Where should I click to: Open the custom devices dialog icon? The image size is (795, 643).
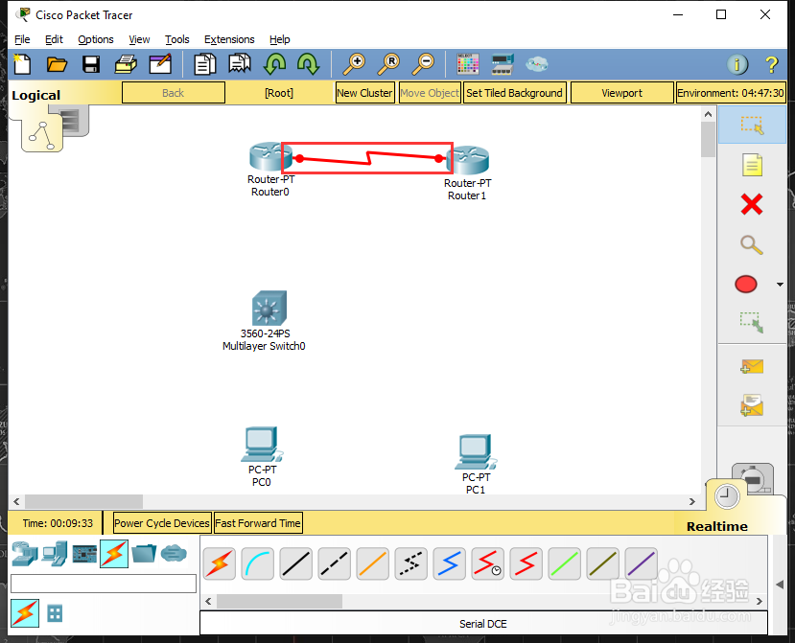pyautogui.click(x=503, y=64)
